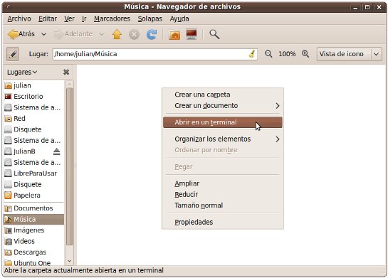Select LibreParaUsar in the sidebar

point(34,173)
